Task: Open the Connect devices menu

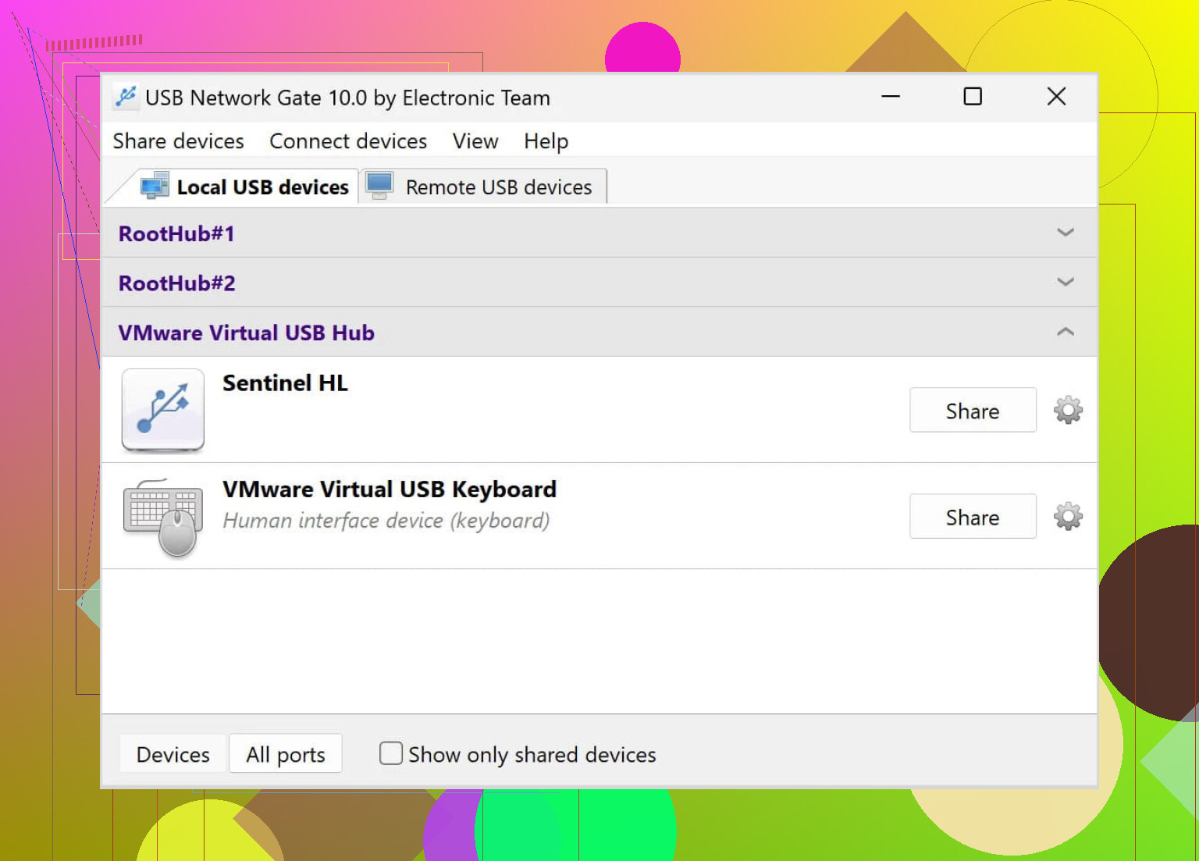Action: click(348, 141)
